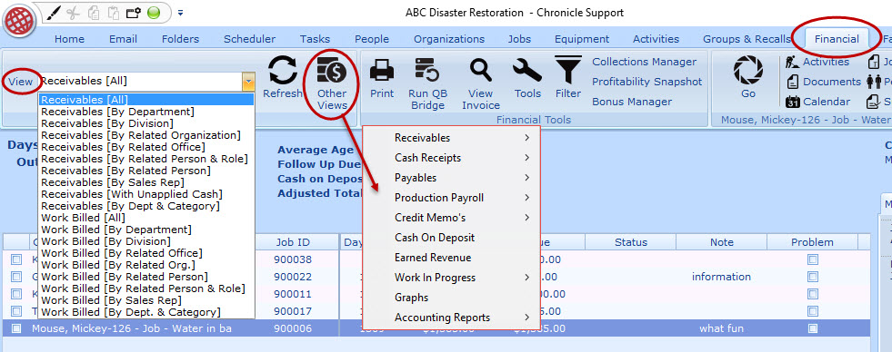
Task: Click the 'information' note cell
Action: pos(721,277)
